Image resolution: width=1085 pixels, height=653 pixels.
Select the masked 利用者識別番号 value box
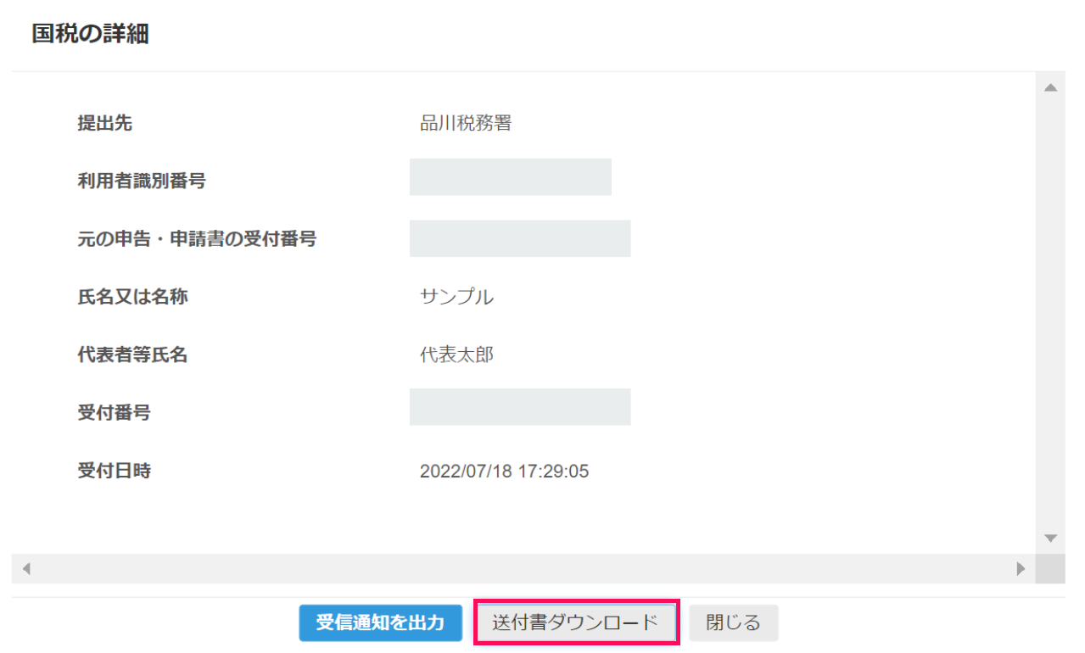pyautogui.click(x=510, y=177)
